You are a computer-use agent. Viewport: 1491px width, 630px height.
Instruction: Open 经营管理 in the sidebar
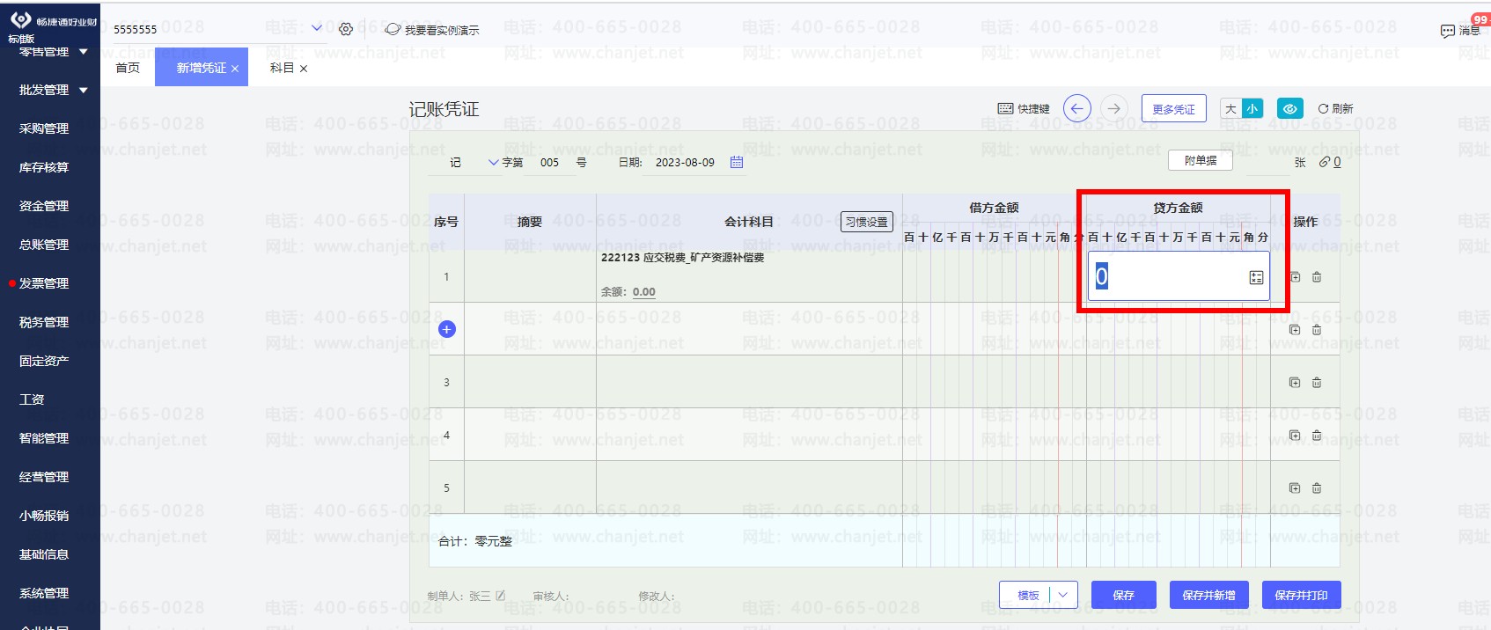pyautogui.click(x=44, y=477)
